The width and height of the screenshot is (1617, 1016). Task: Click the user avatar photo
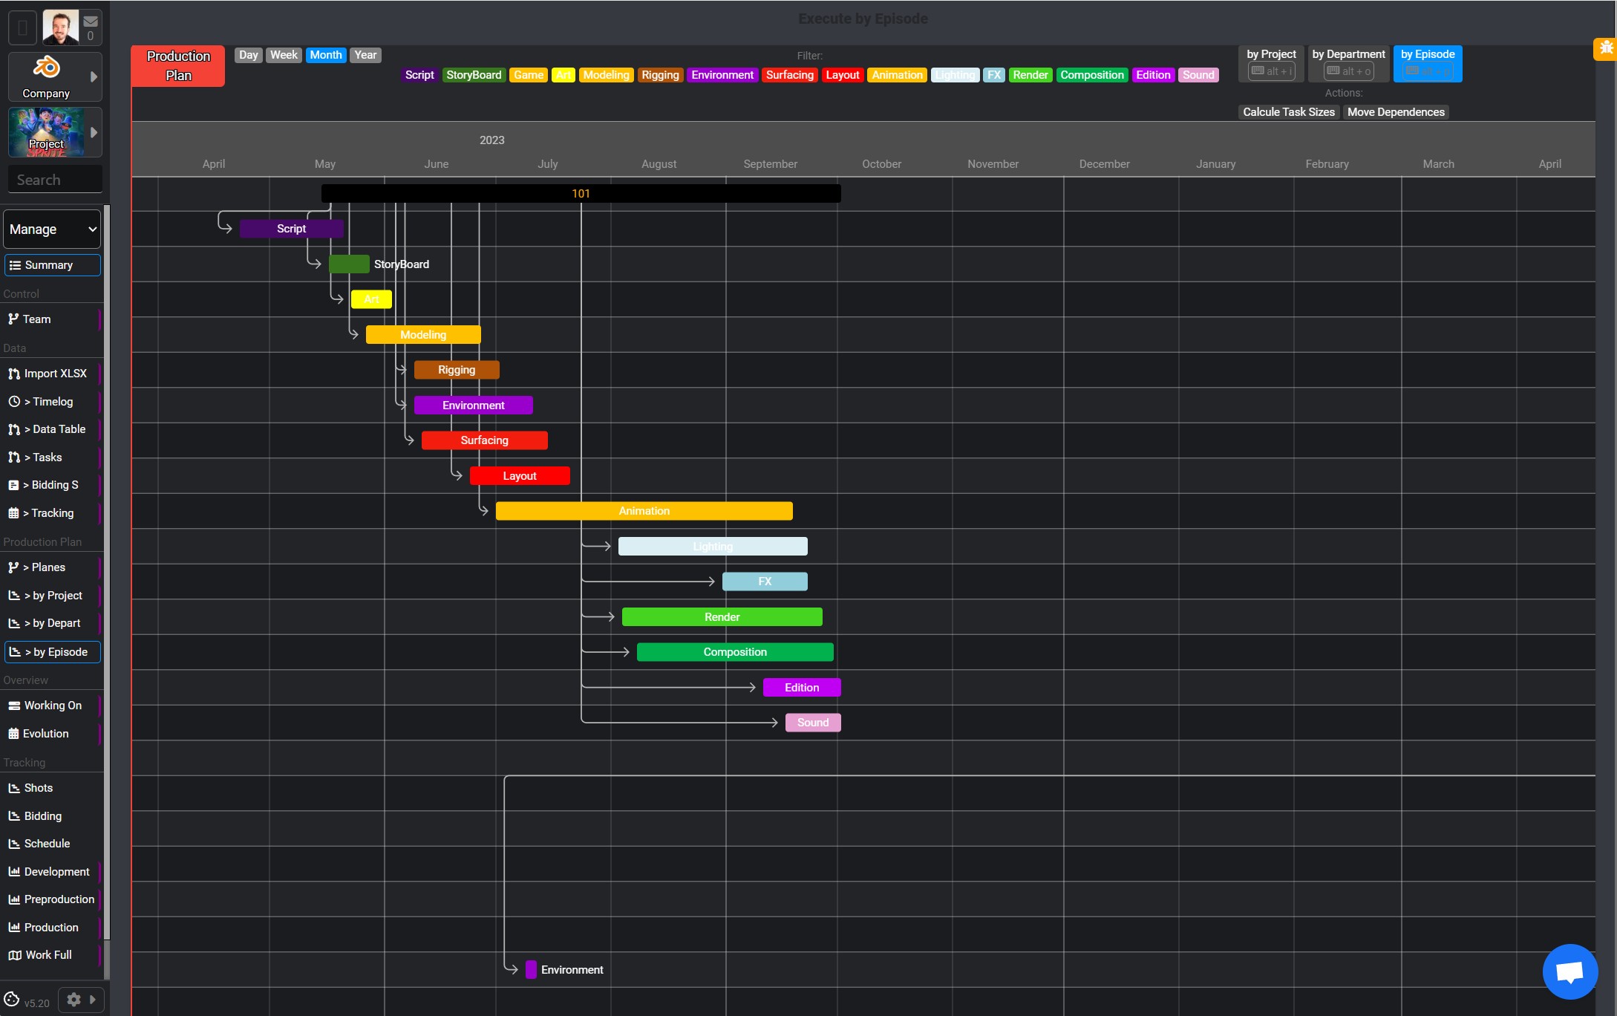click(60, 27)
